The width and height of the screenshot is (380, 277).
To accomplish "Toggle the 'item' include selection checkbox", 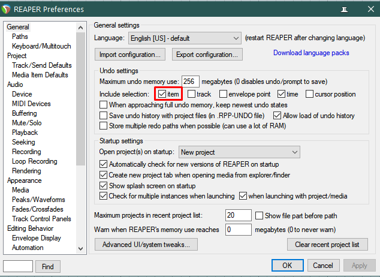I will [x=162, y=94].
